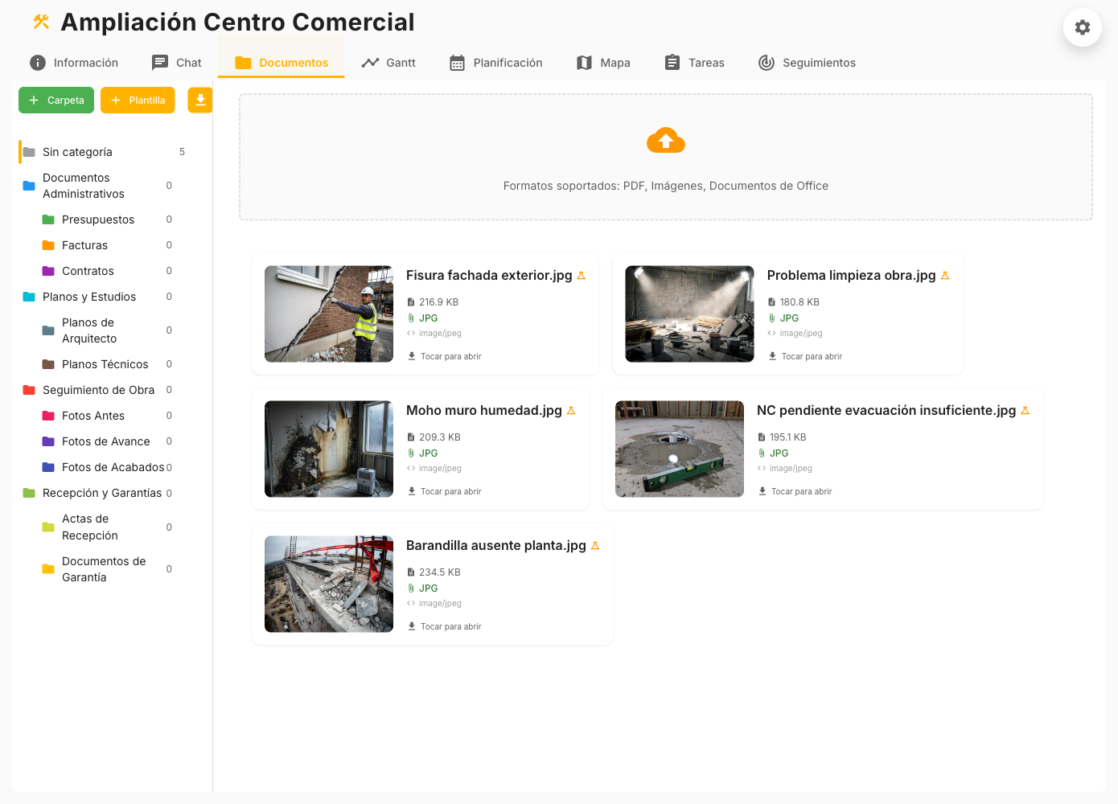Click the calendar icon on the Planificación tab
Viewport: 1118px width, 804px height.
[457, 62]
